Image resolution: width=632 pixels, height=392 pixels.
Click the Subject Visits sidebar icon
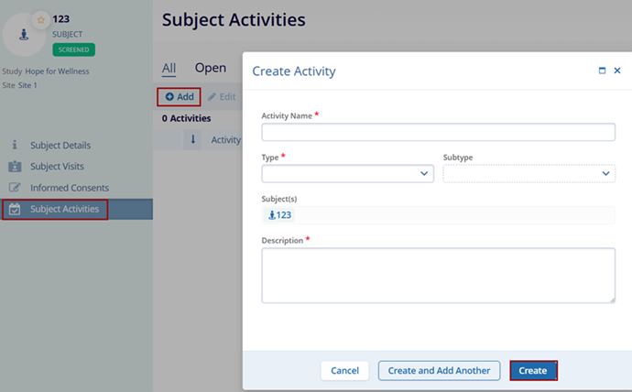(x=15, y=166)
